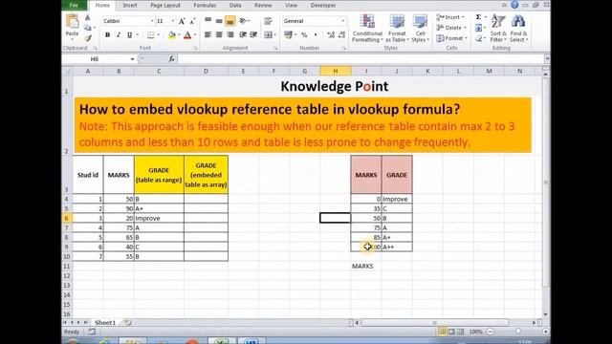The image size is (612, 344).
Task: Click Insert cells button
Action: (450, 17)
